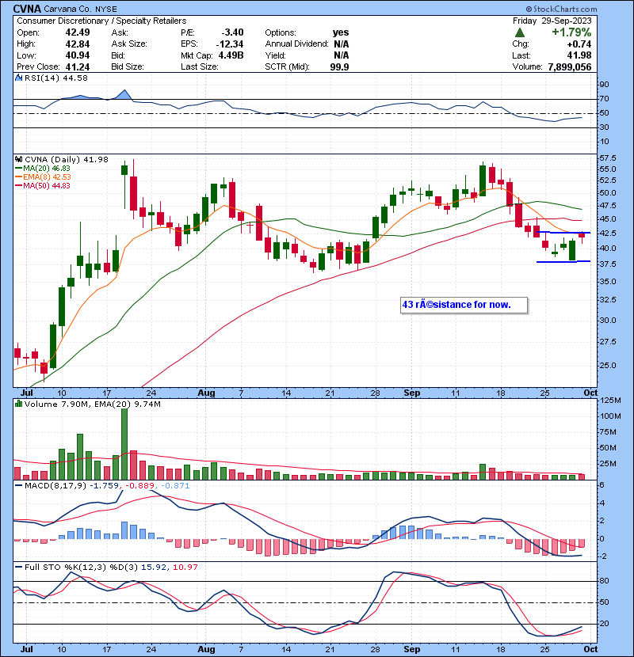Screen dimensions: 634x657
Task: Click the MA(50) 44.83 legend entry
Action: (43, 185)
